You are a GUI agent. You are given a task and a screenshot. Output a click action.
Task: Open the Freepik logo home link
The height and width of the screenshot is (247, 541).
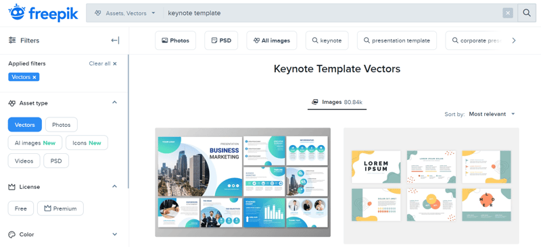point(43,13)
